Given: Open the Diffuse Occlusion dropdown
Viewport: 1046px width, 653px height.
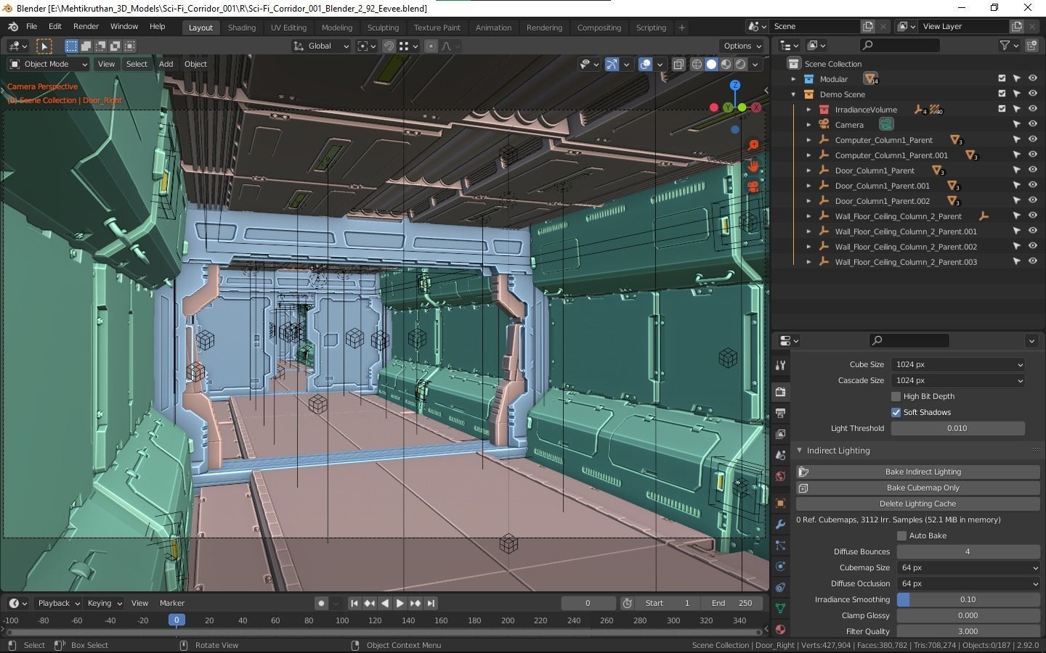Looking at the screenshot, I should tap(968, 583).
